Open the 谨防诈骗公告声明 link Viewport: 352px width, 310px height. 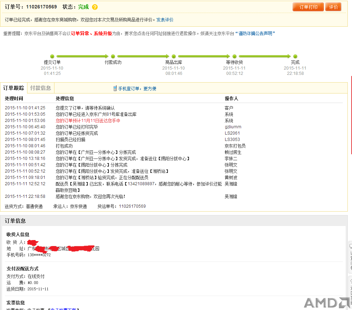click(x=255, y=33)
